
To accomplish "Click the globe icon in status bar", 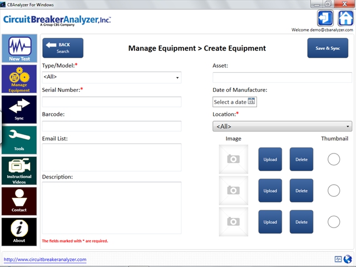I will click(x=348, y=259).
